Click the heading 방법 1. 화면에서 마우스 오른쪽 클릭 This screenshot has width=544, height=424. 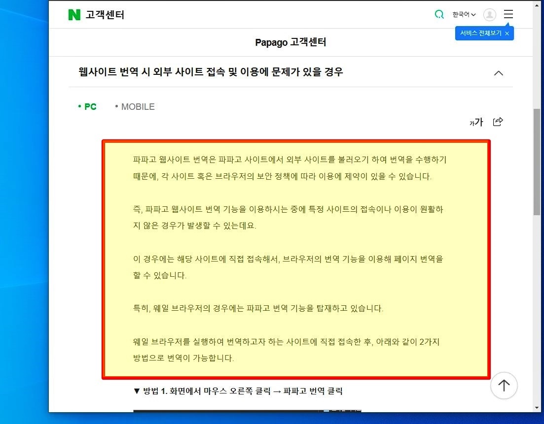point(238,391)
